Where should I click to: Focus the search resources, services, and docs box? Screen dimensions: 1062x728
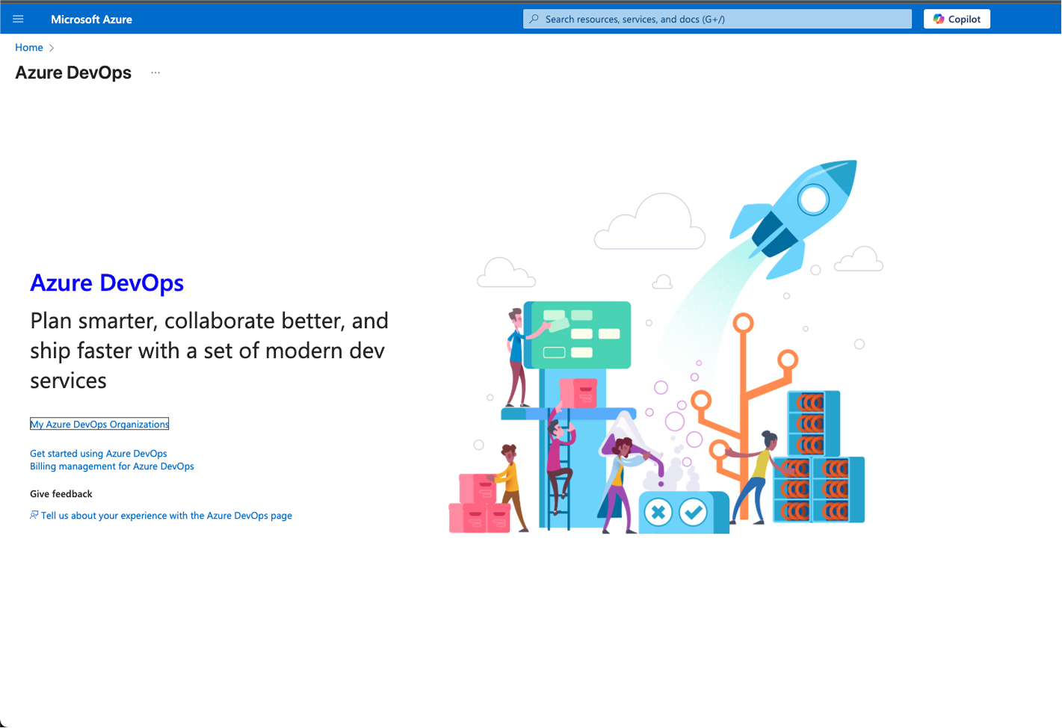pyautogui.click(x=717, y=19)
